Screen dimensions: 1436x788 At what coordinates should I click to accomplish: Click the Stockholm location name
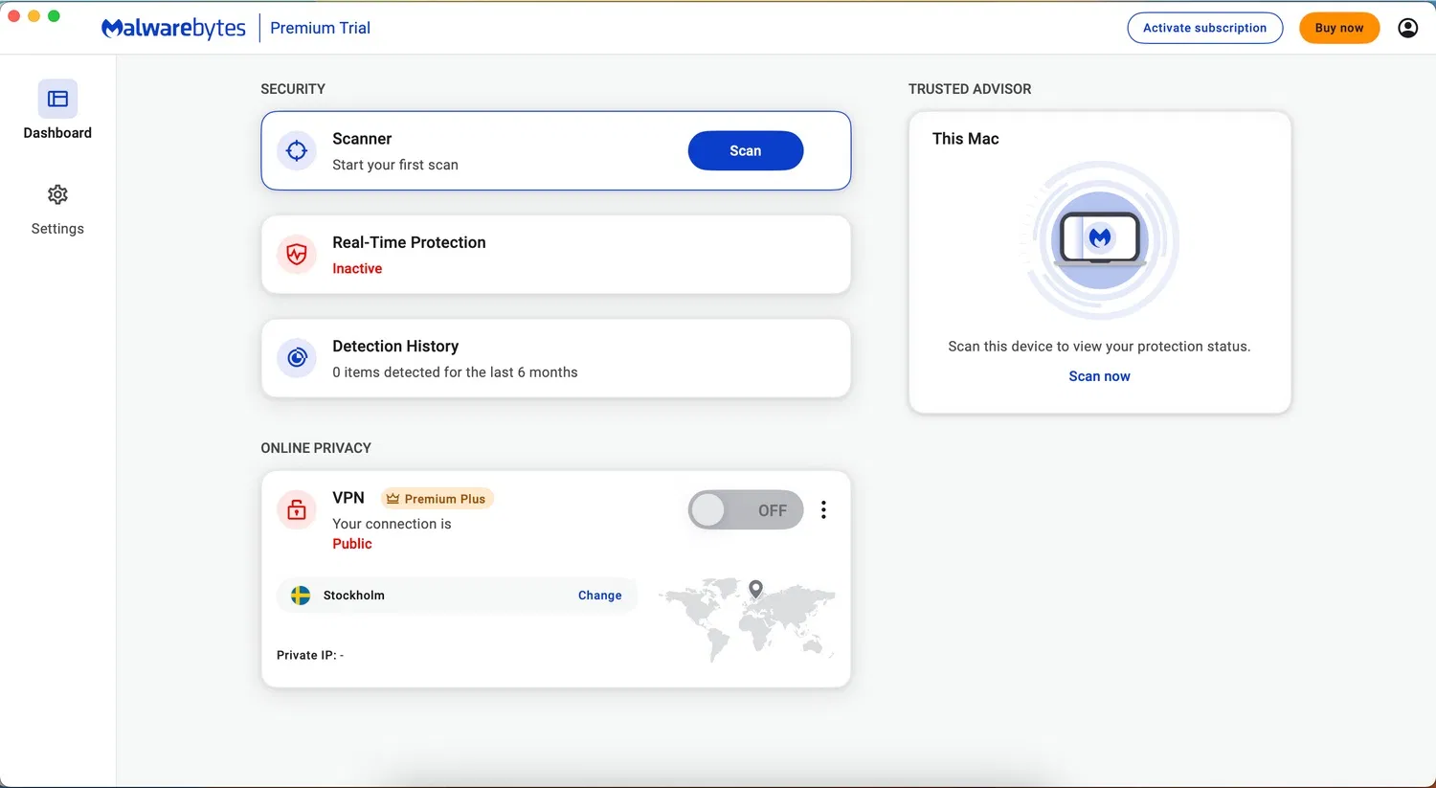354,596
